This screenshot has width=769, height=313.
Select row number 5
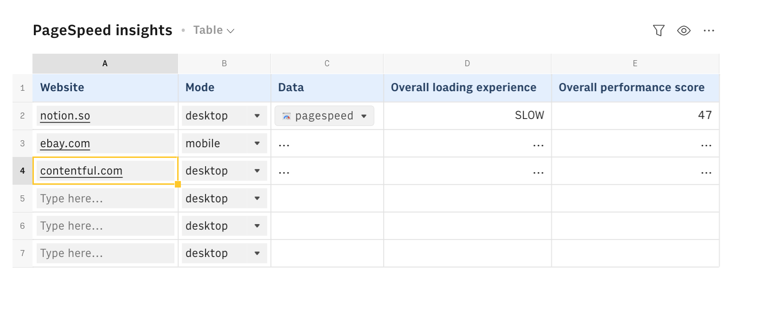(22, 198)
